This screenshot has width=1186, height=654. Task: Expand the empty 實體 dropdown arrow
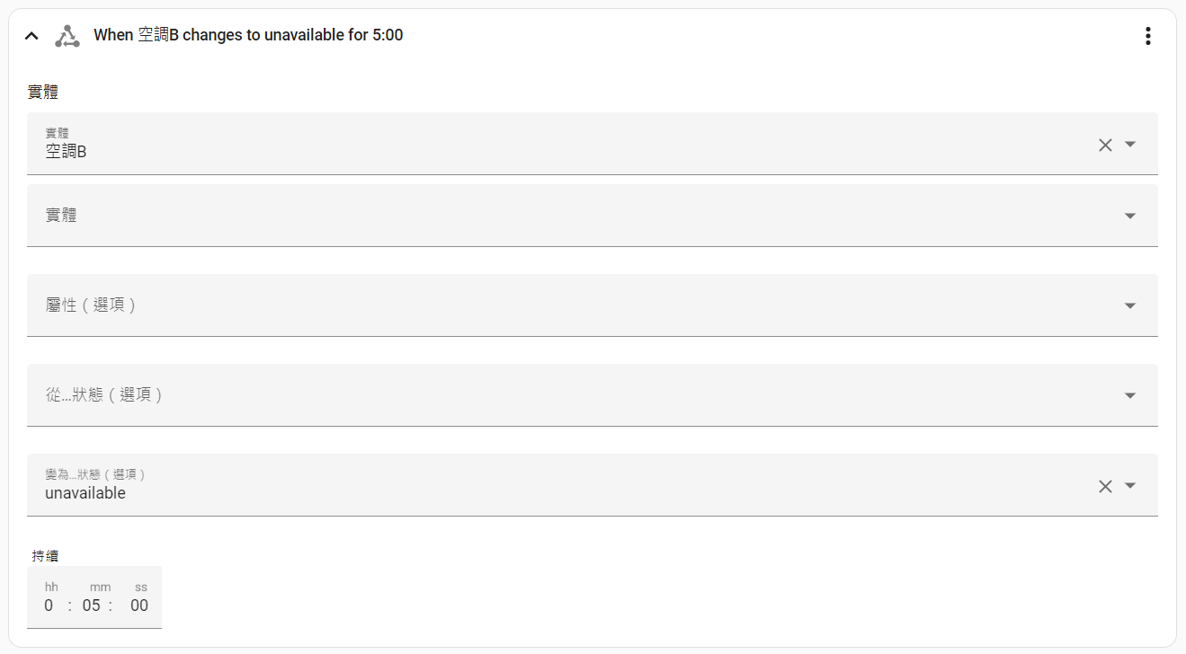(x=1130, y=217)
